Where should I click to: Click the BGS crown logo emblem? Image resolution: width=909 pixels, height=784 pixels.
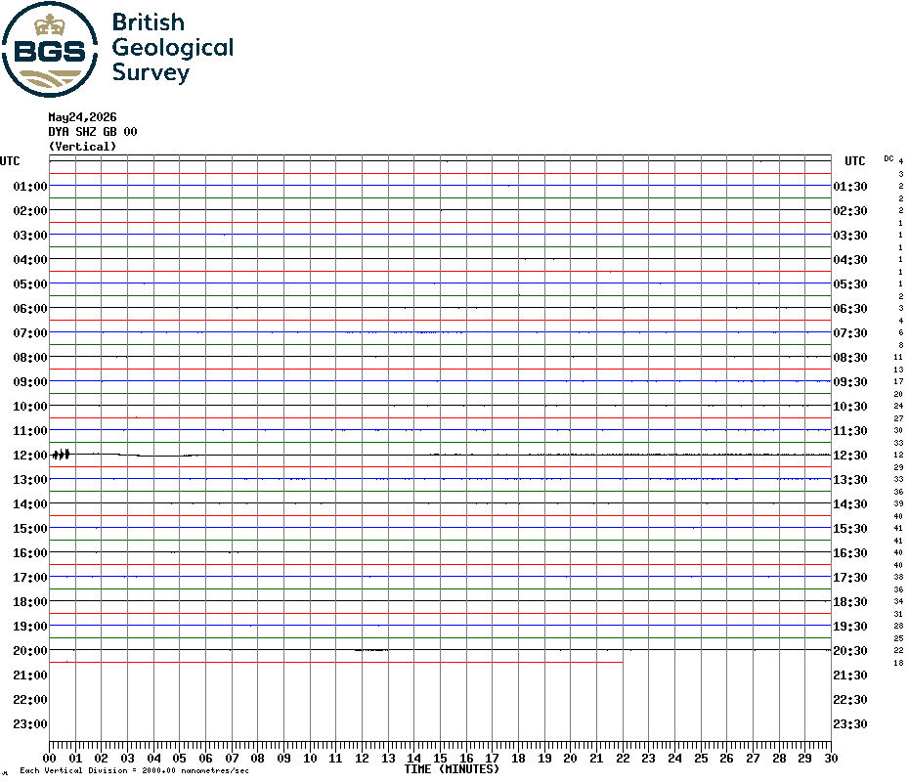[50, 49]
